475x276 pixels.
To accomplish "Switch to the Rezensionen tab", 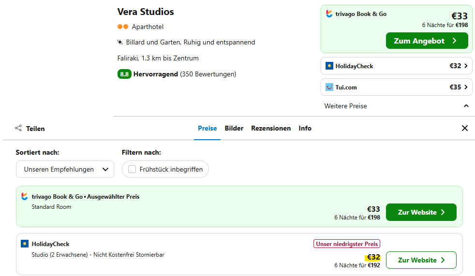I will click(271, 128).
